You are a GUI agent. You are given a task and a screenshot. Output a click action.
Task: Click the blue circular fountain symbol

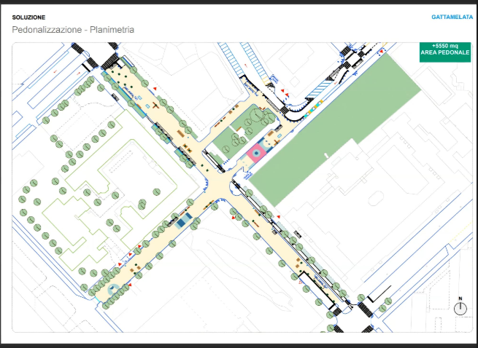(113, 289)
